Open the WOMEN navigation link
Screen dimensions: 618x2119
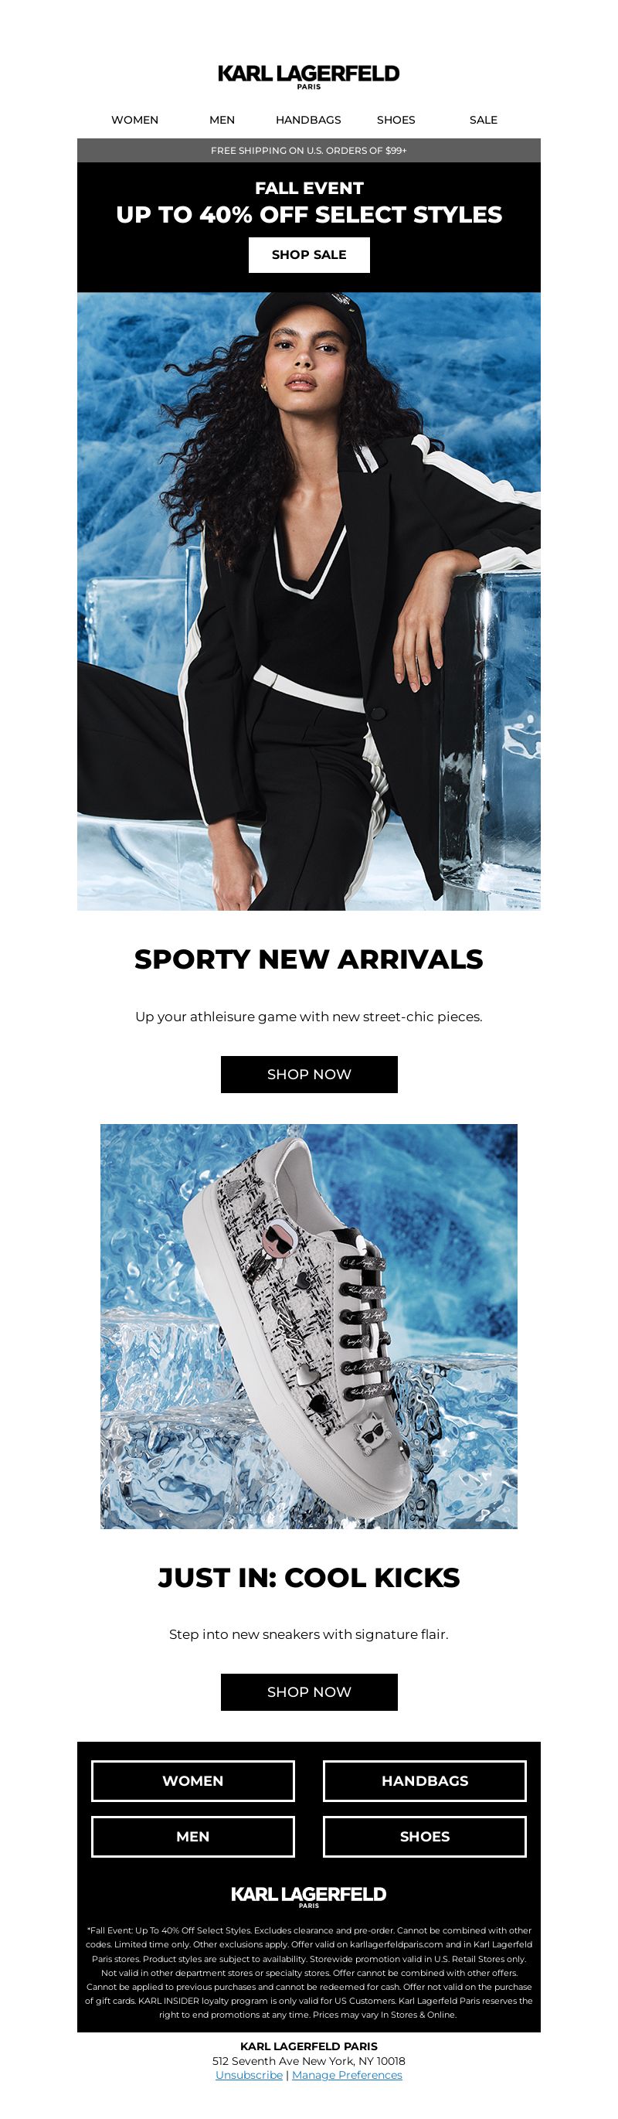(x=134, y=120)
